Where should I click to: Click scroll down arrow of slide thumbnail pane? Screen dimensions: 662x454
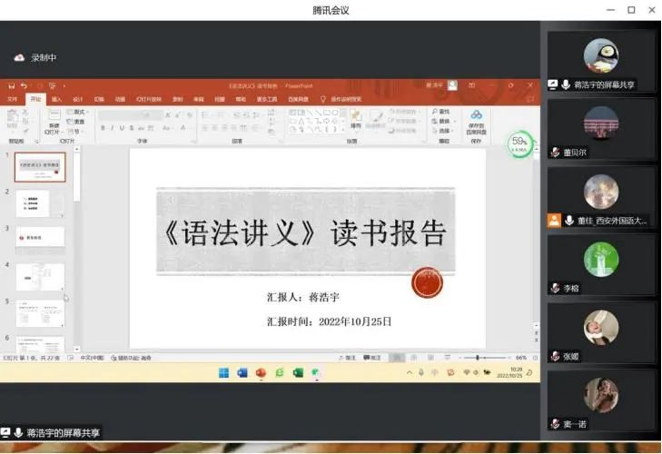click(76, 349)
